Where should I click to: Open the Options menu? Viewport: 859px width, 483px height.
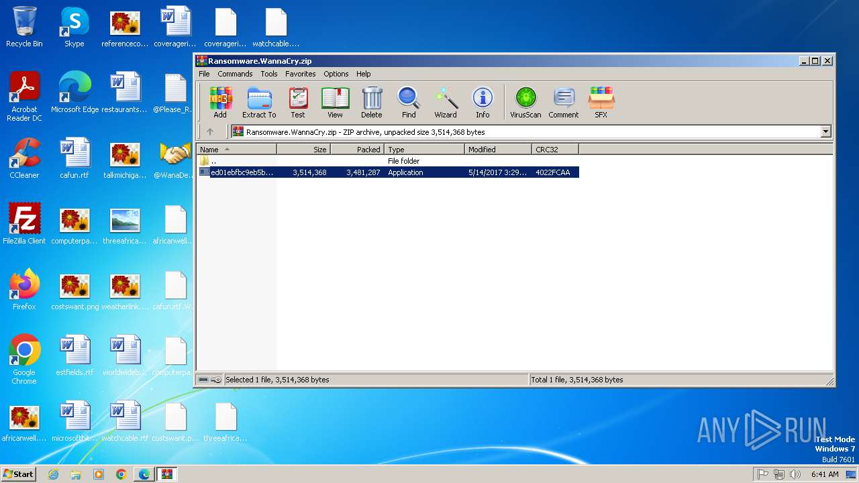coord(336,74)
